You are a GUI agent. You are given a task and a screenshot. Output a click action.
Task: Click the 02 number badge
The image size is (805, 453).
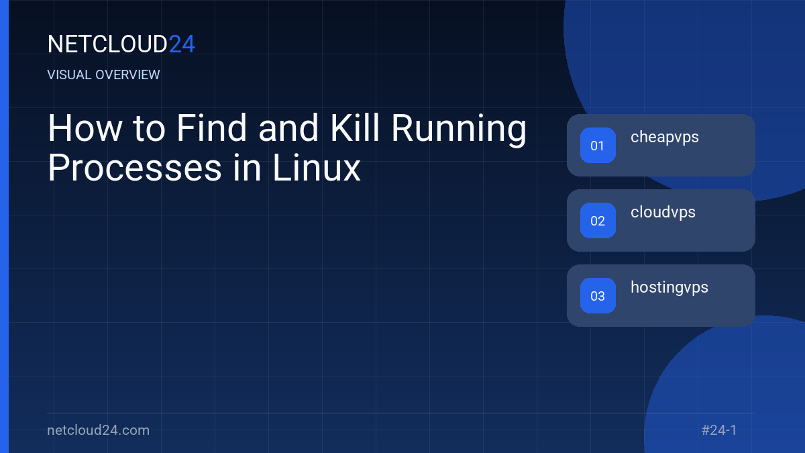click(x=598, y=221)
